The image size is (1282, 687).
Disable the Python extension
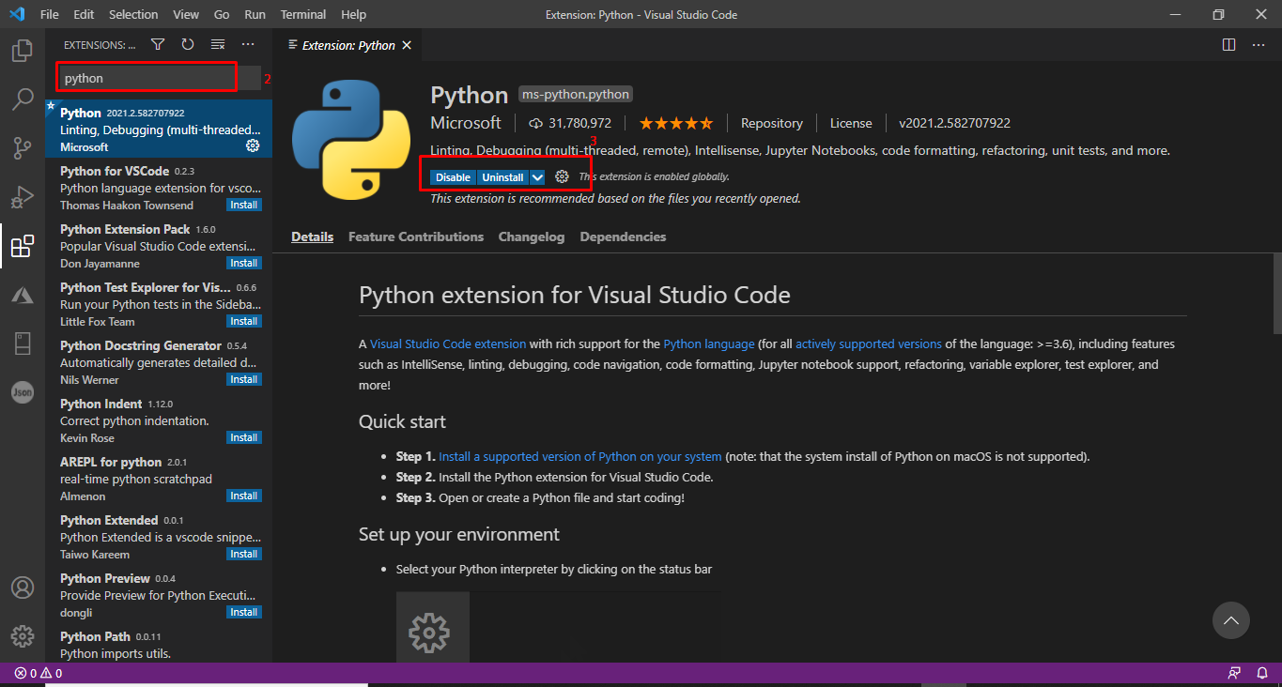pos(453,177)
